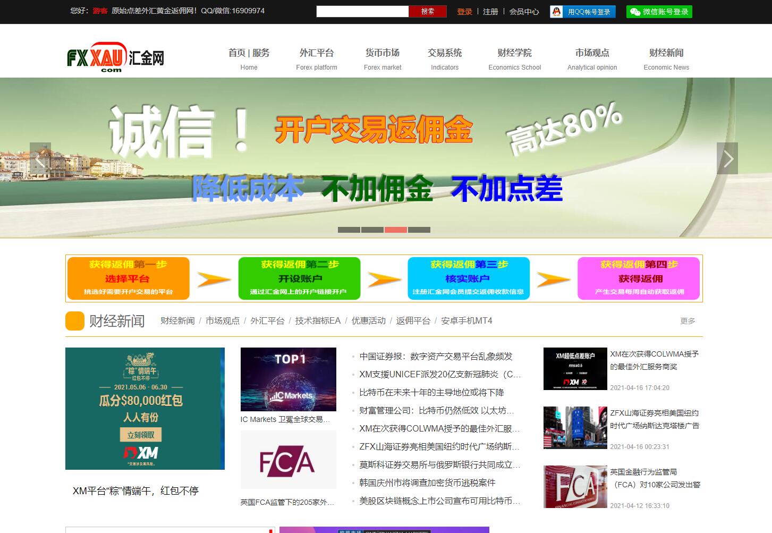The image size is (772, 533).
Task: Select the fourth carousel indicator bar
Action: click(419, 230)
